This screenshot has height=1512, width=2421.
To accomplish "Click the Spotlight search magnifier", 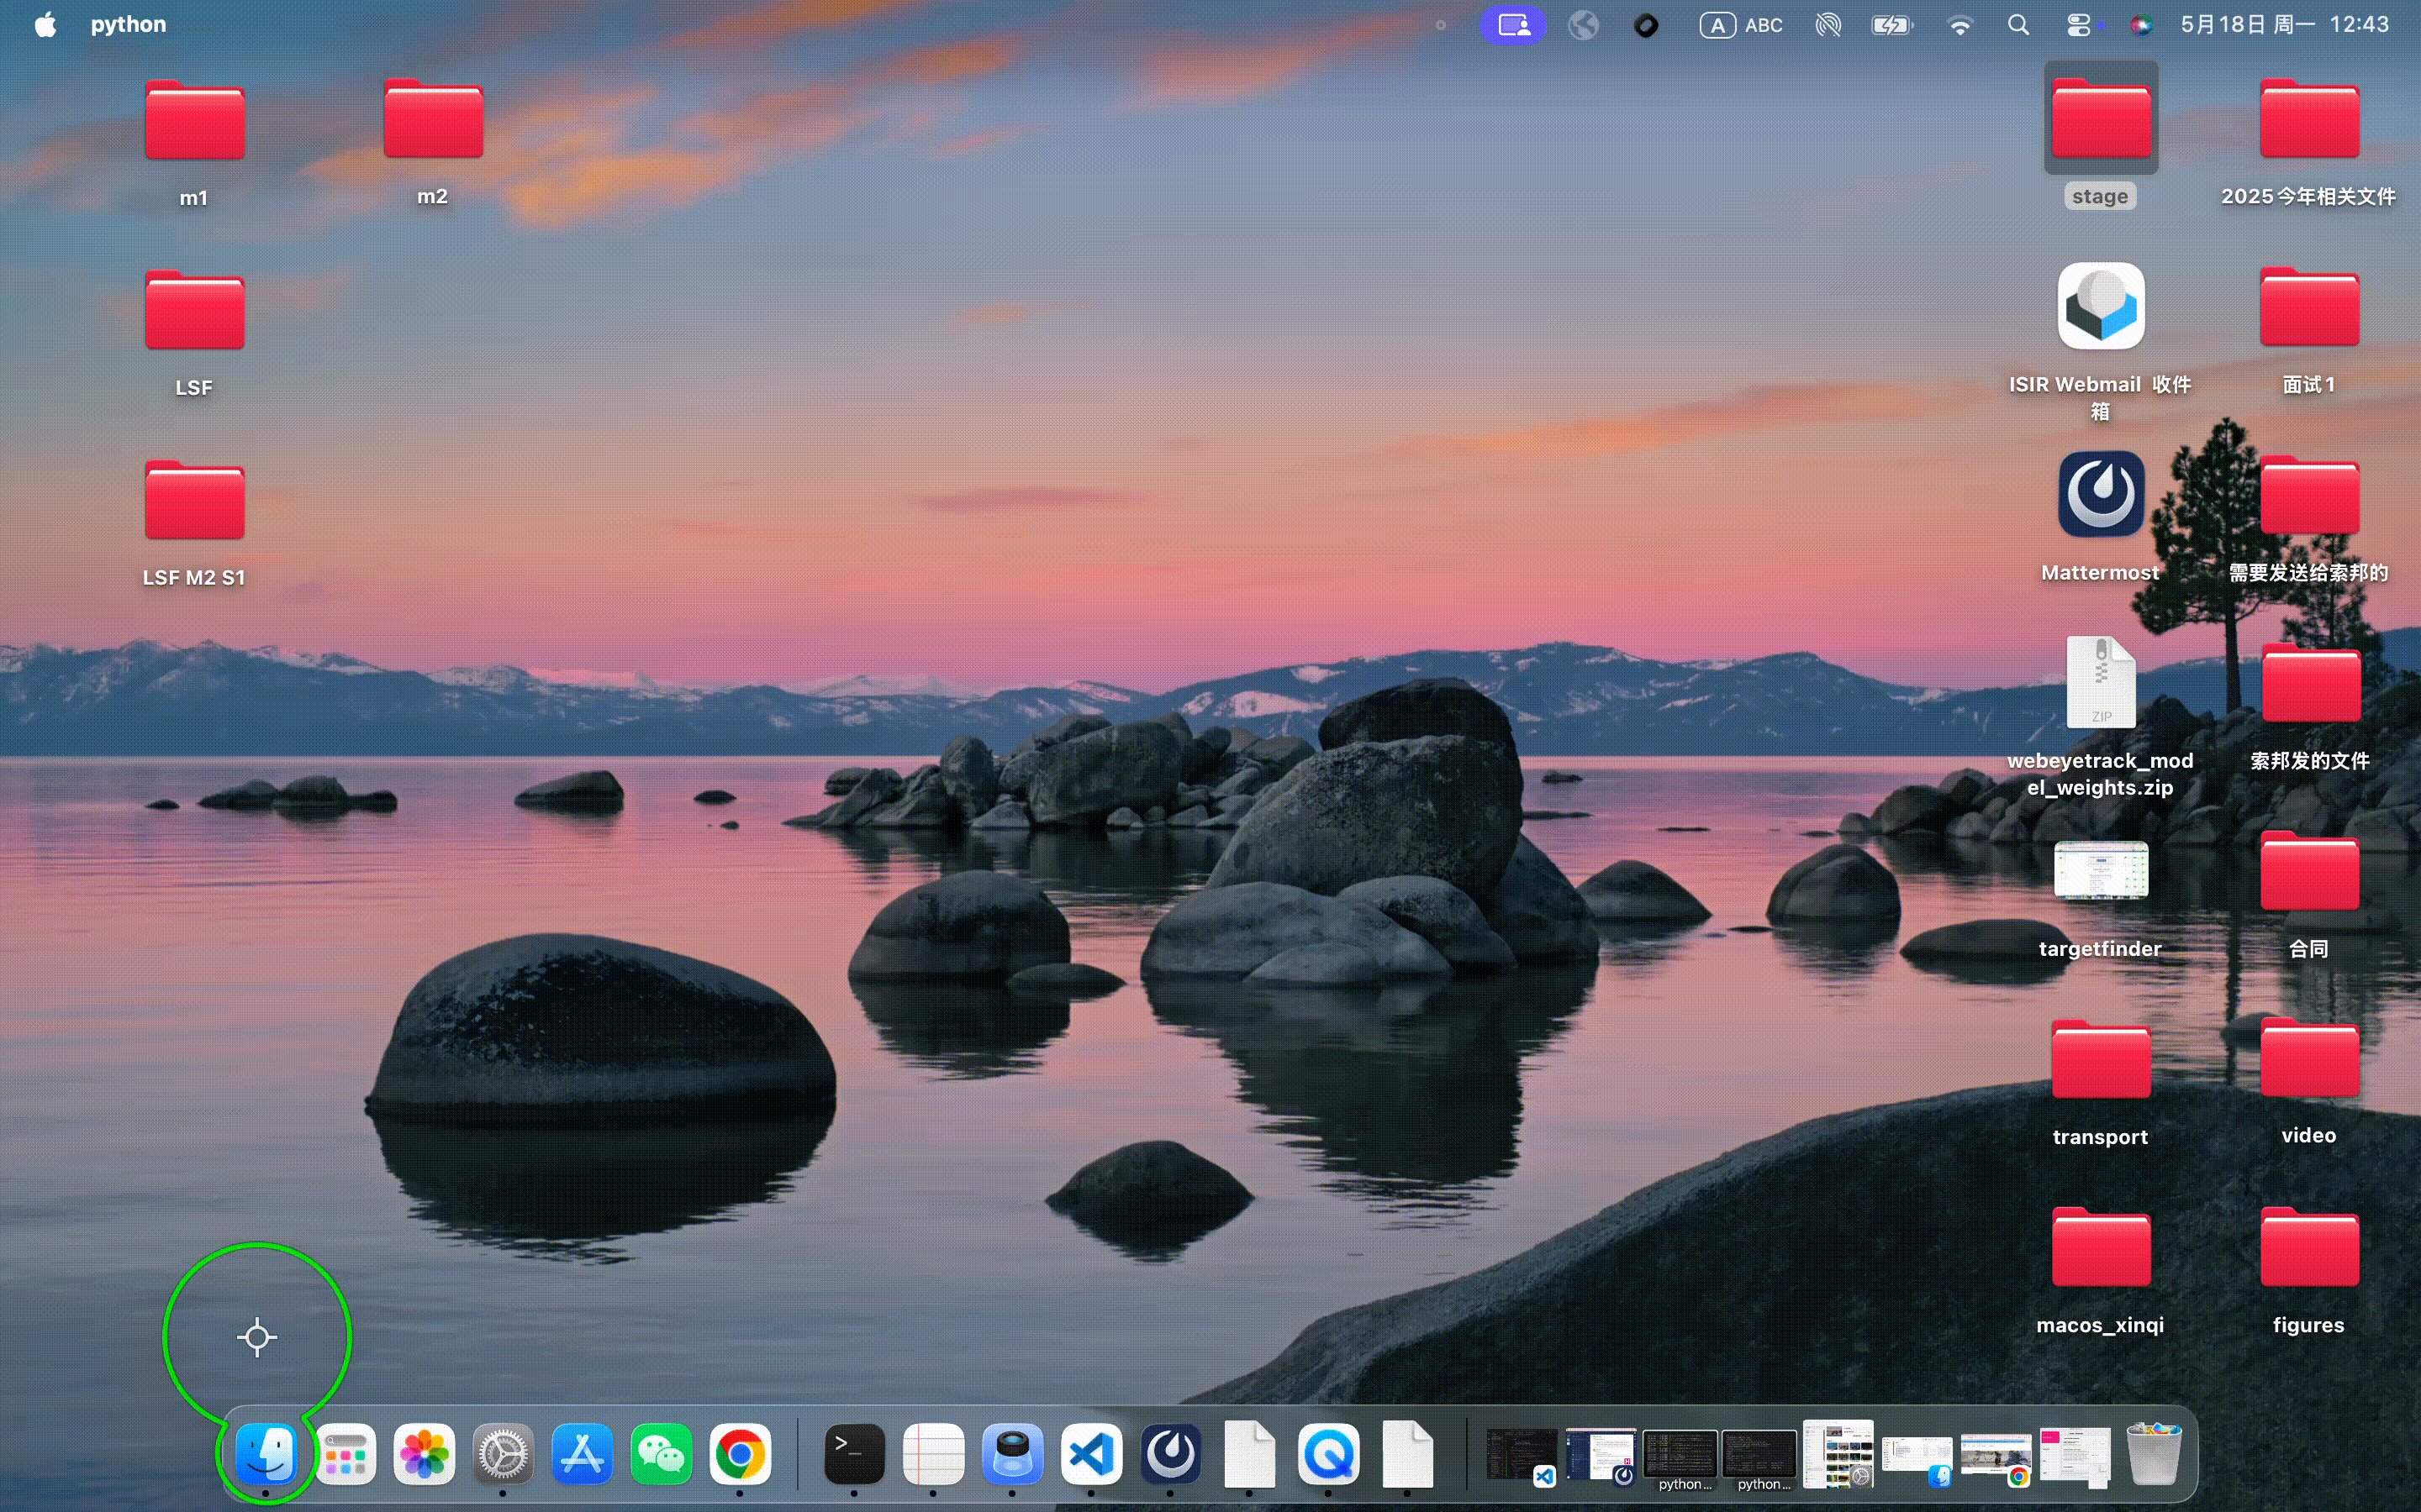I will pos(2017,25).
